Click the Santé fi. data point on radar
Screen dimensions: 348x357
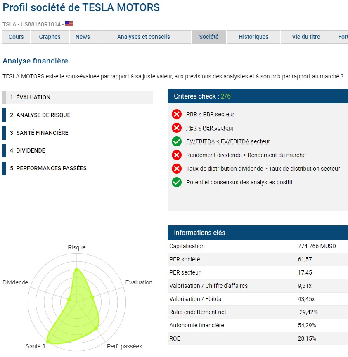pos(48,341)
